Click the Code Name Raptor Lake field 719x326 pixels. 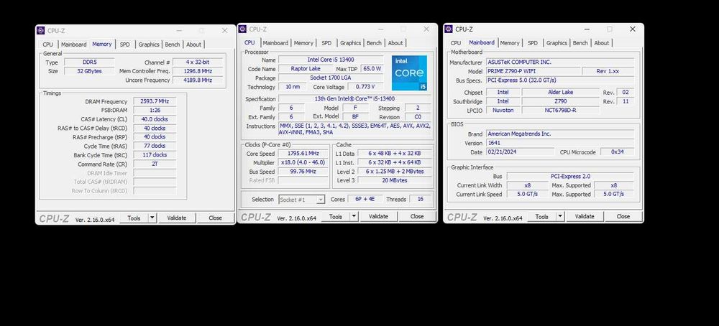(306, 69)
